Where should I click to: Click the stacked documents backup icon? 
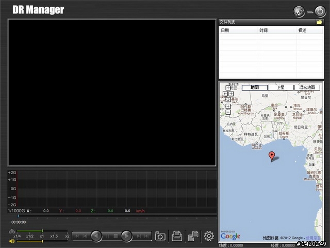(193, 236)
